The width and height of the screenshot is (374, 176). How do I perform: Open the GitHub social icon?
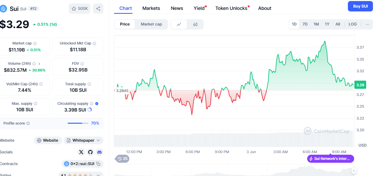90,152
